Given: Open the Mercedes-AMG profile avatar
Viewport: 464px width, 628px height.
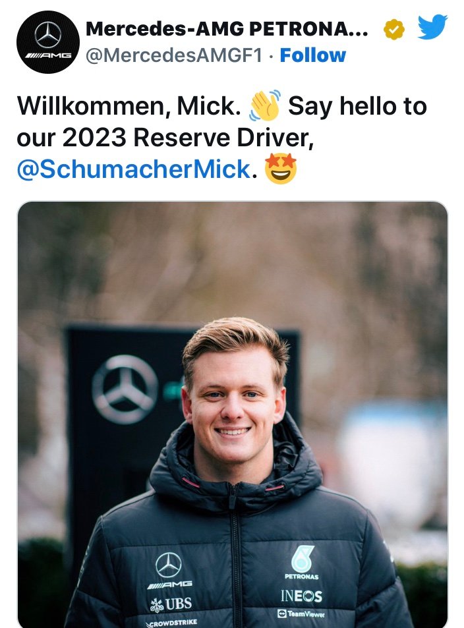Looking at the screenshot, I should (x=48, y=42).
